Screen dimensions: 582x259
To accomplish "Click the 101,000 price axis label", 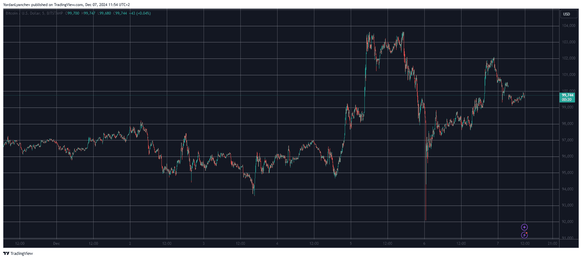I will point(568,75).
